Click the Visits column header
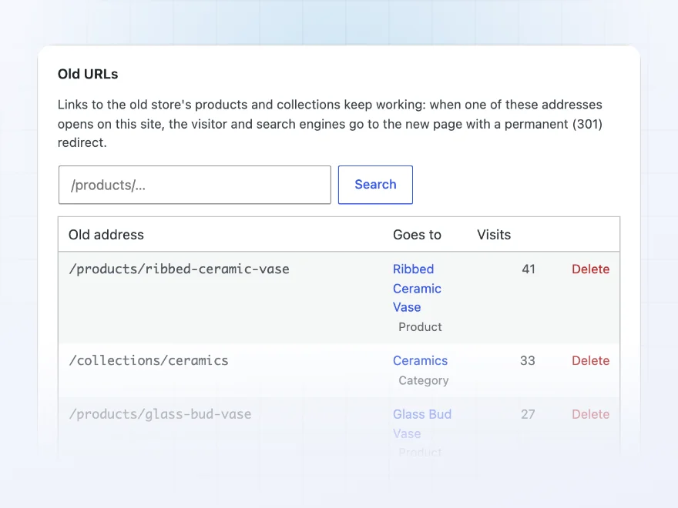The height and width of the screenshot is (508, 678). click(x=494, y=235)
